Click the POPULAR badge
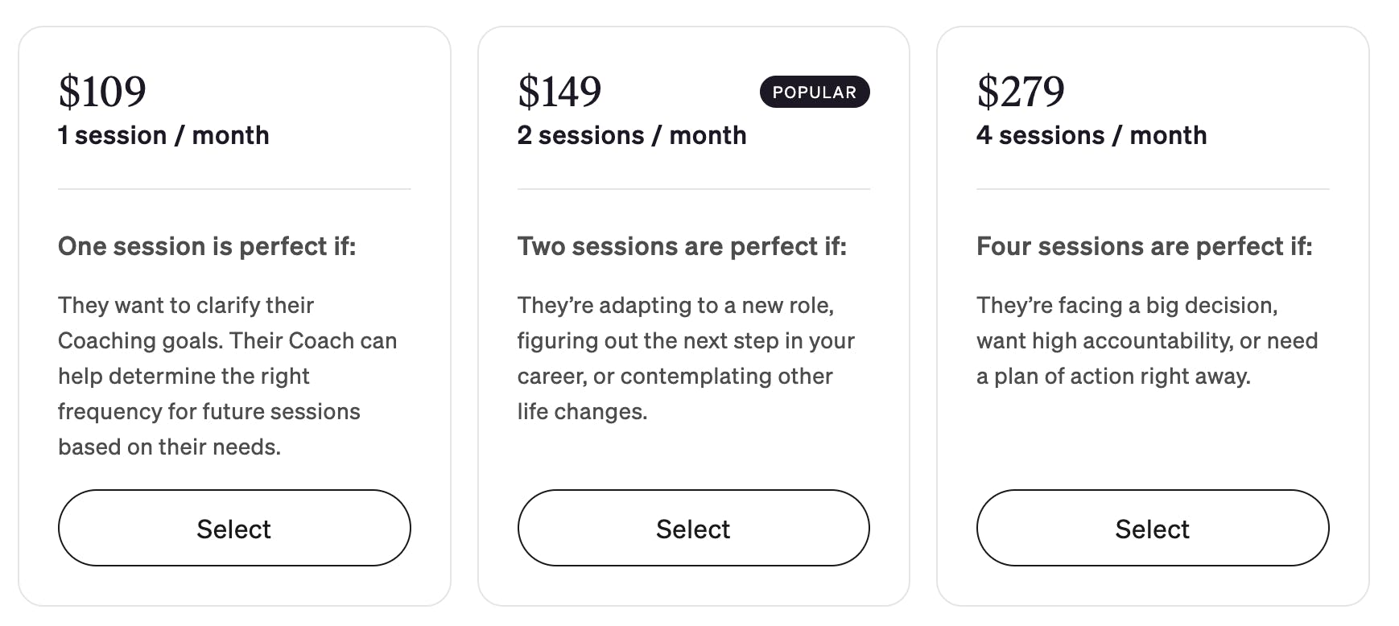The width and height of the screenshot is (1399, 626). coord(814,92)
